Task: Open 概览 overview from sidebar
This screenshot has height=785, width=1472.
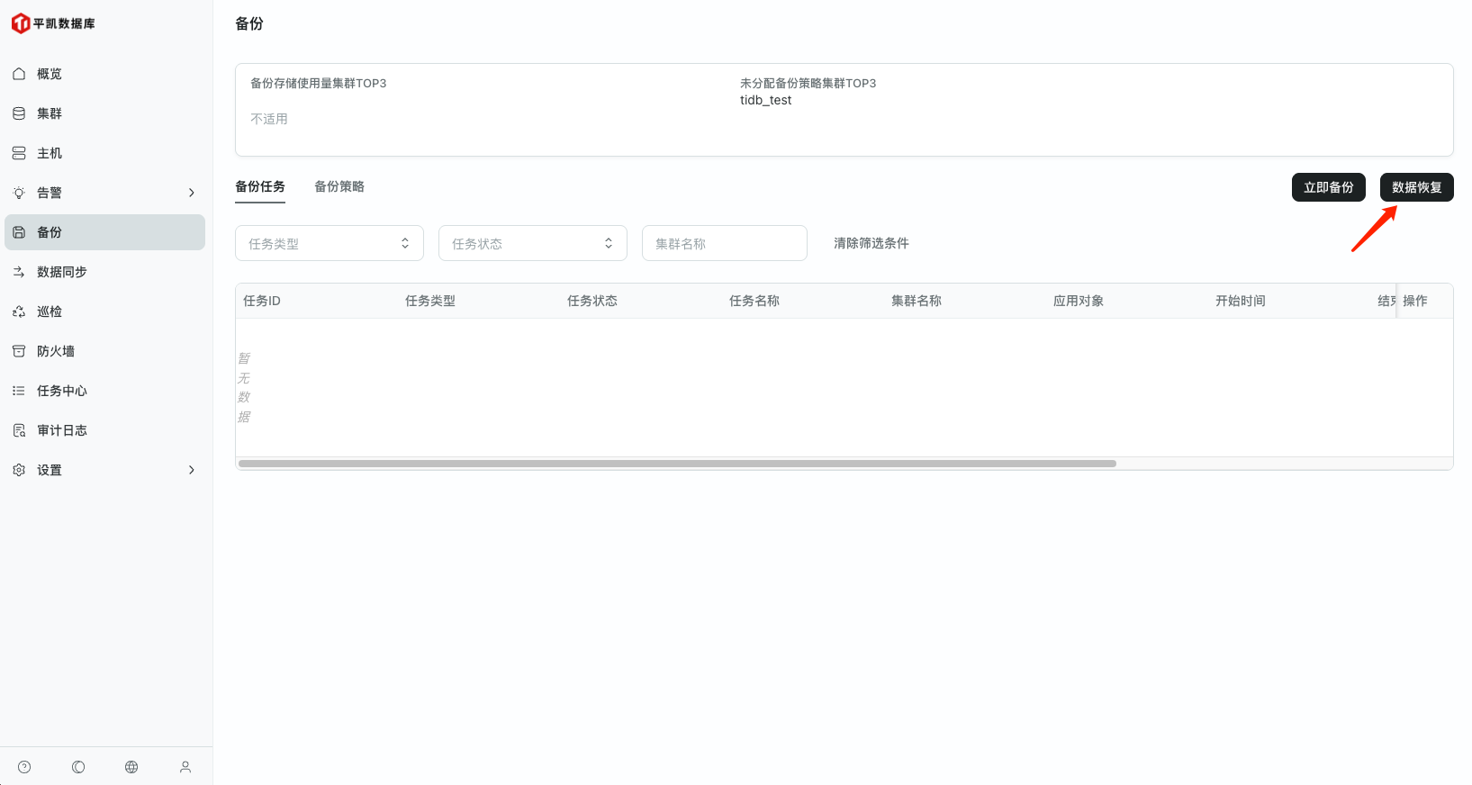Action: pyautogui.click(x=50, y=74)
